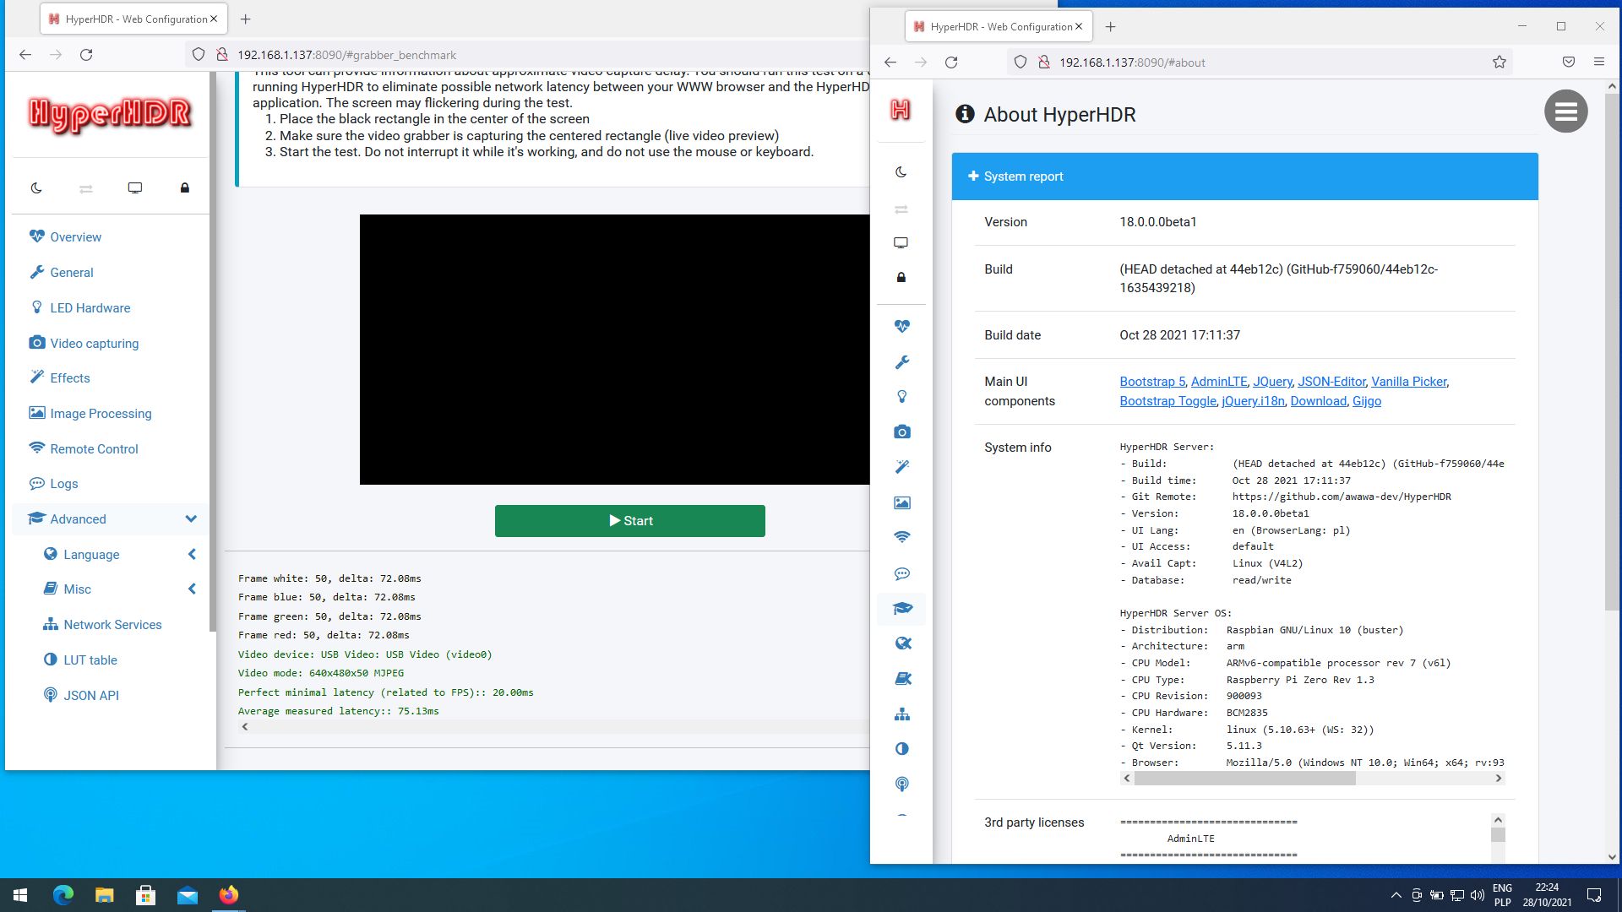Image resolution: width=1622 pixels, height=912 pixels.
Task: Click the half-circle LUT table icon in About window
Action: (x=902, y=749)
